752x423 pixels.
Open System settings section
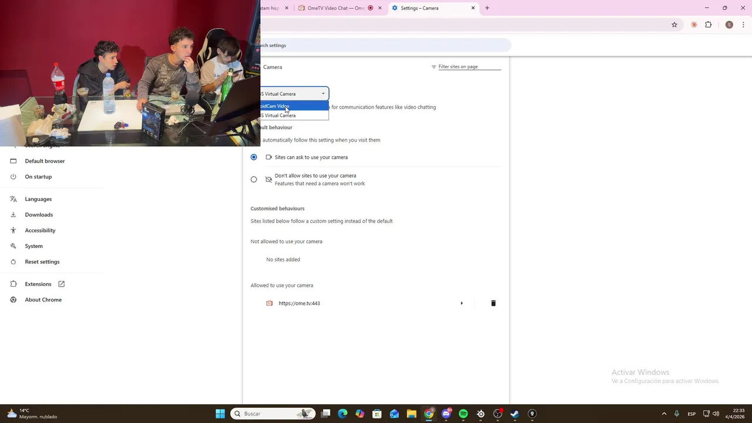point(33,246)
